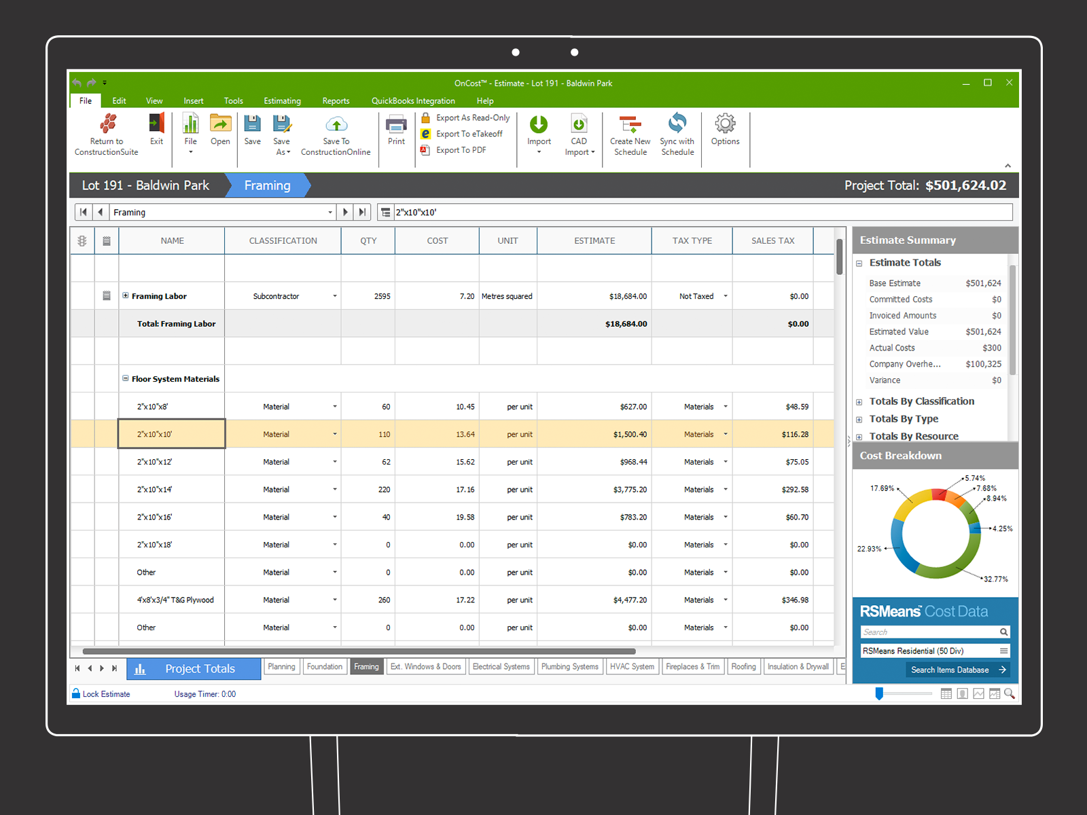Click the Return to ConstructionSuite icon
The image size is (1087, 815).
coord(107,123)
